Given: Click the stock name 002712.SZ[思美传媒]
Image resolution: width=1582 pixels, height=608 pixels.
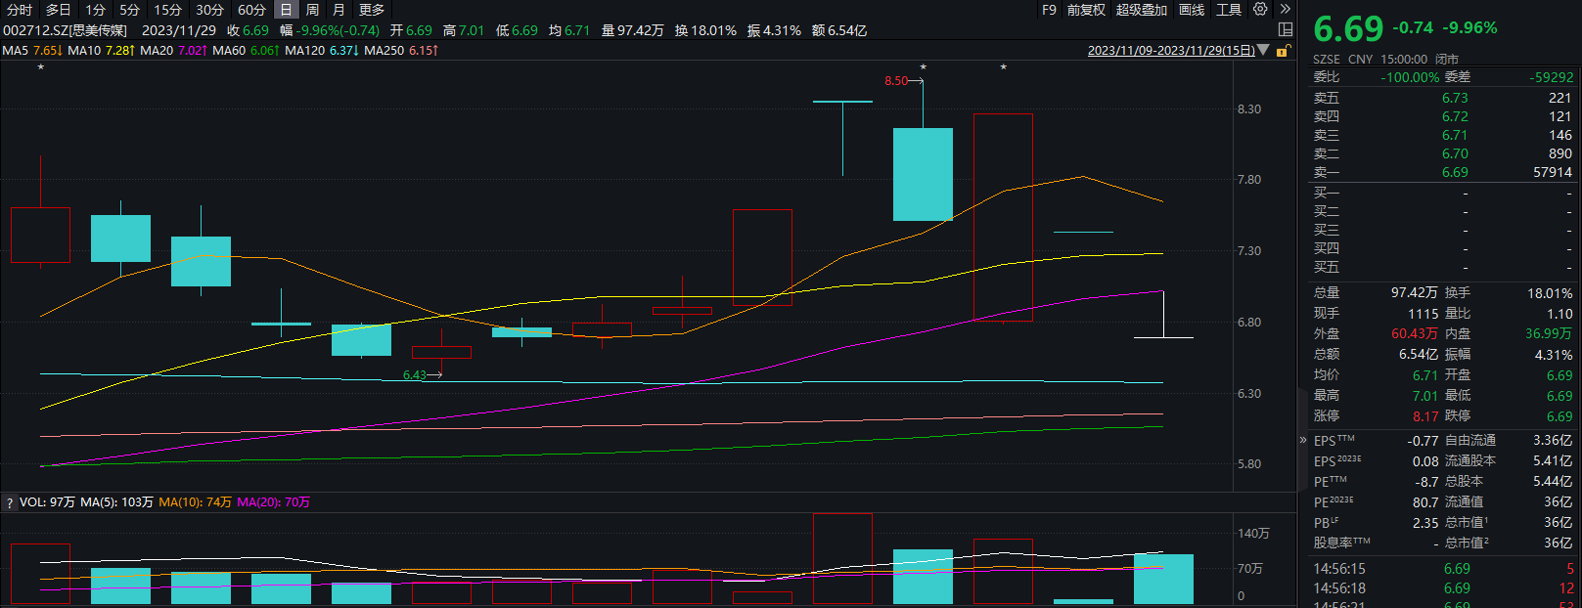Looking at the screenshot, I should pyautogui.click(x=65, y=30).
